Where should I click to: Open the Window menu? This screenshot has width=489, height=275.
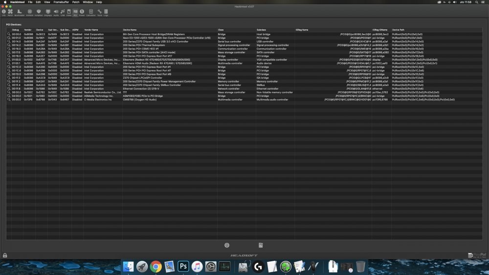[x=88, y=2]
